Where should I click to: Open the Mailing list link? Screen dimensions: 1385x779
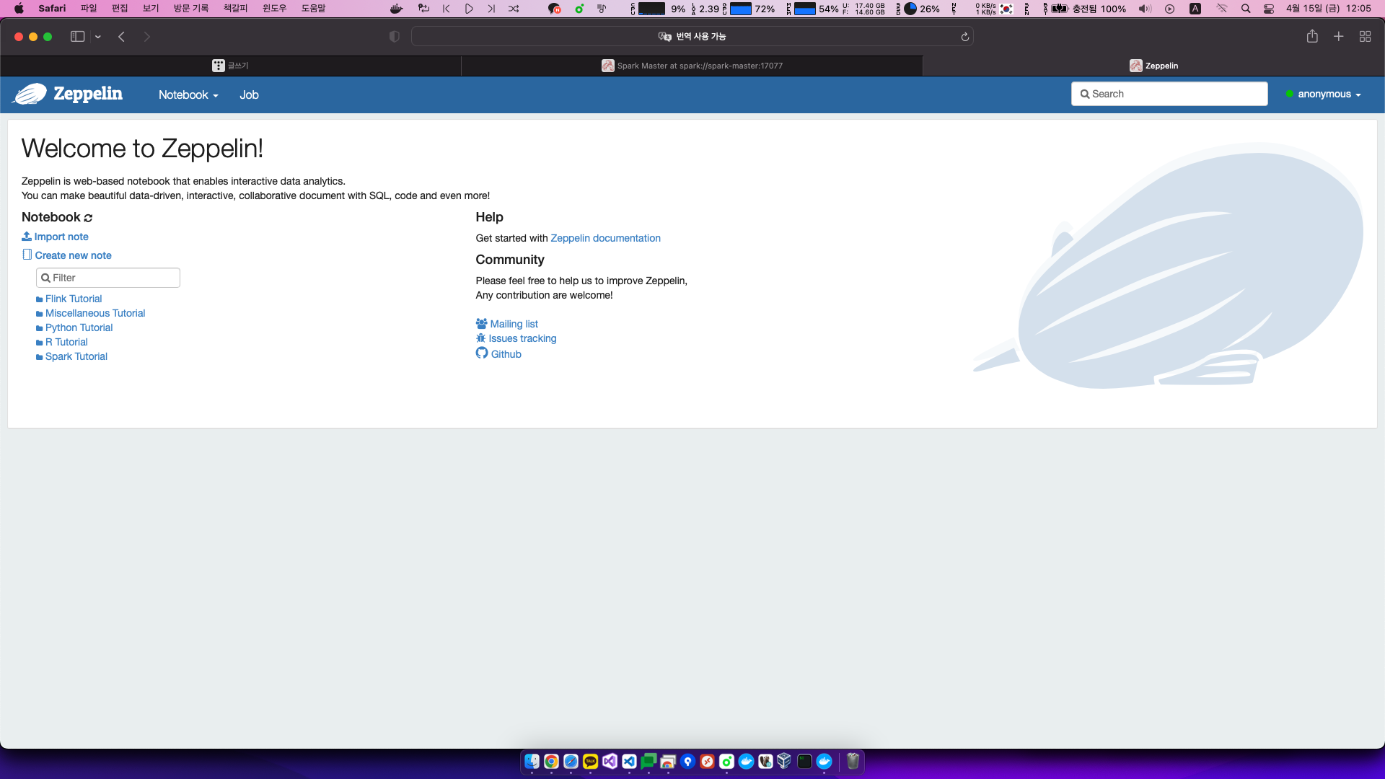click(507, 324)
